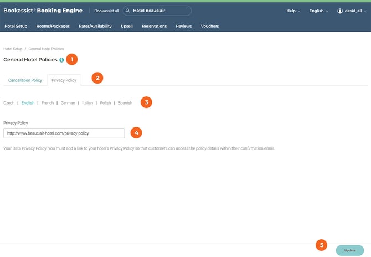Click the search magnifier icon
Screen dimensions: 371x257
128,11
